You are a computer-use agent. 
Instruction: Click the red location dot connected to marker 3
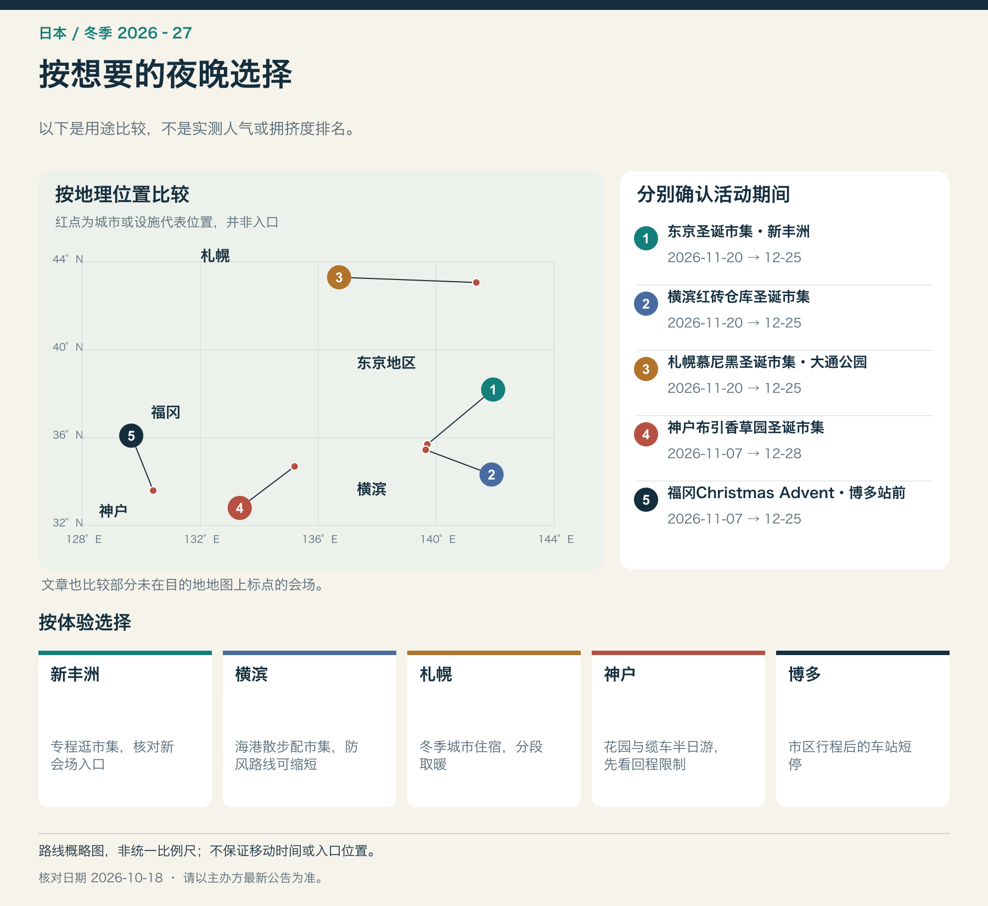point(476,282)
